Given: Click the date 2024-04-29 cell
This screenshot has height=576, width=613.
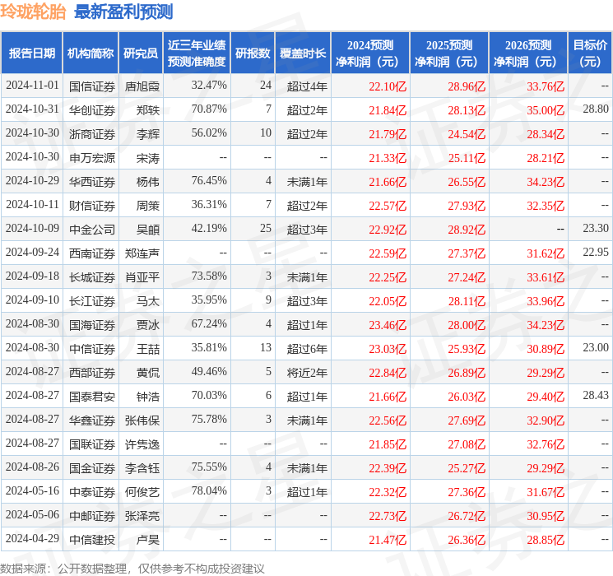Looking at the screenshot, I should (32, 538).
